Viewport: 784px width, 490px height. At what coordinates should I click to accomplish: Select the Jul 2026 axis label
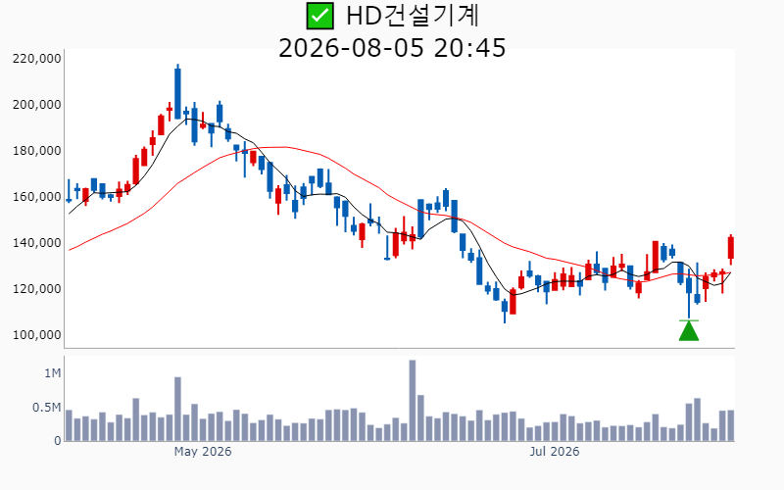click(x=554, y=452)
